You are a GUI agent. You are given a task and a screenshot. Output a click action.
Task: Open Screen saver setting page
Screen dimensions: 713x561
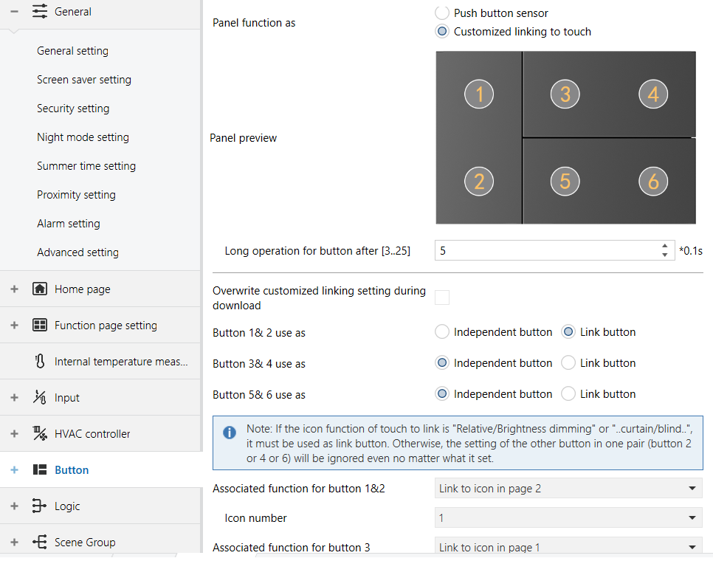point(84,80)
